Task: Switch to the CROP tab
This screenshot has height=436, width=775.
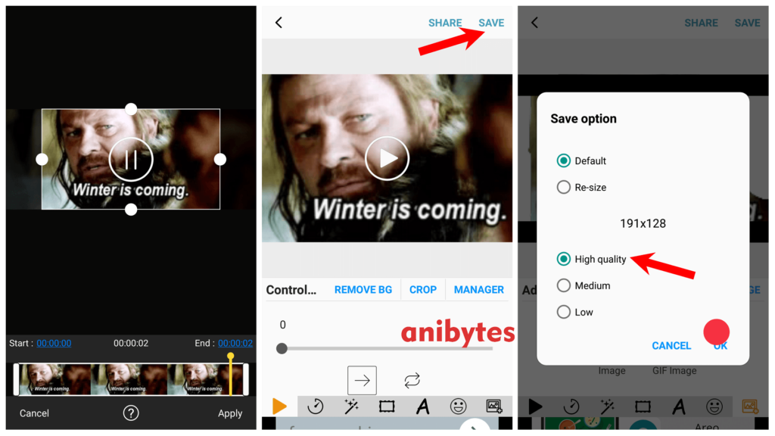Action: (x=422, y=289)
